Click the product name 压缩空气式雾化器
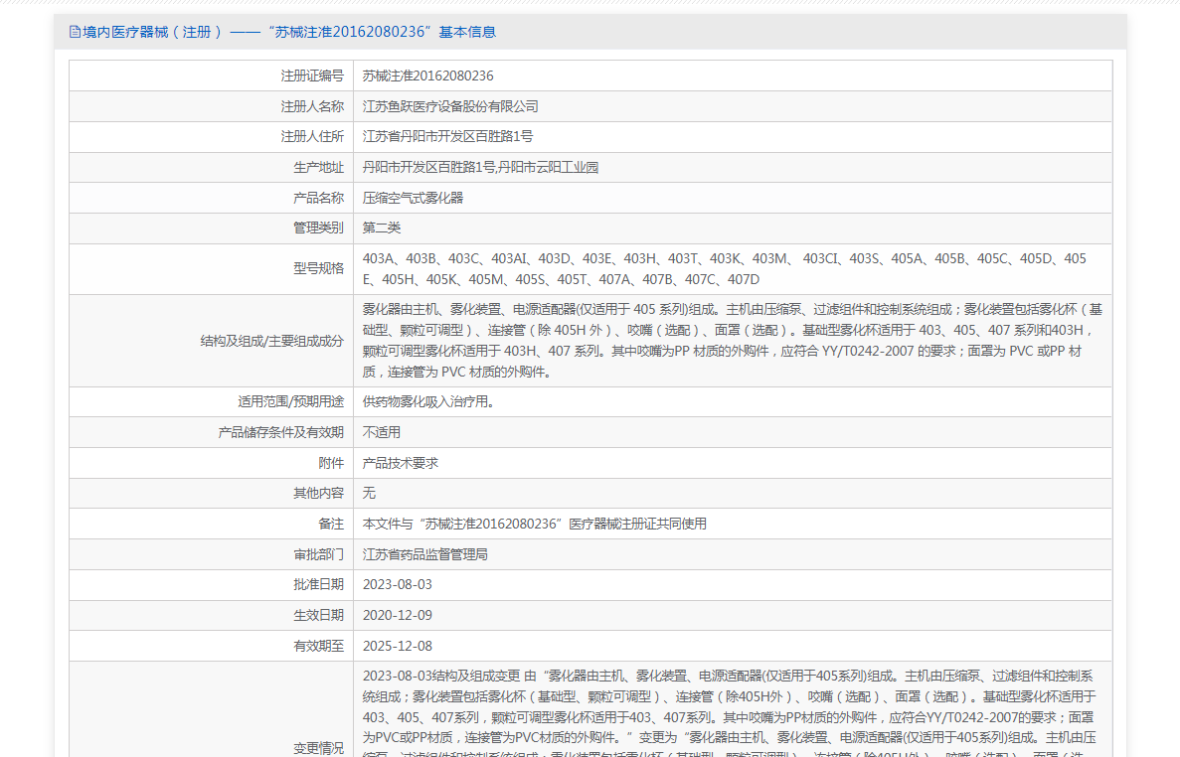The height and width of the screenshot is (757, 1180). click(413, 198)
